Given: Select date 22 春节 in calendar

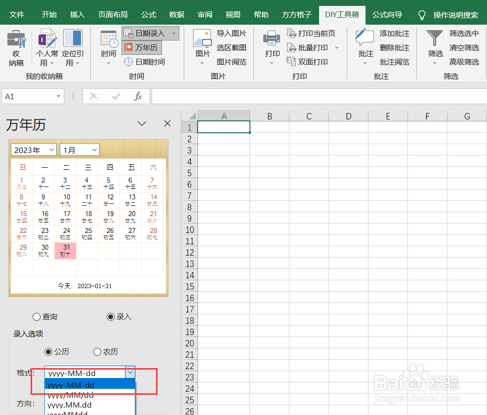Looking at the screenshot, I should [22, 234].
